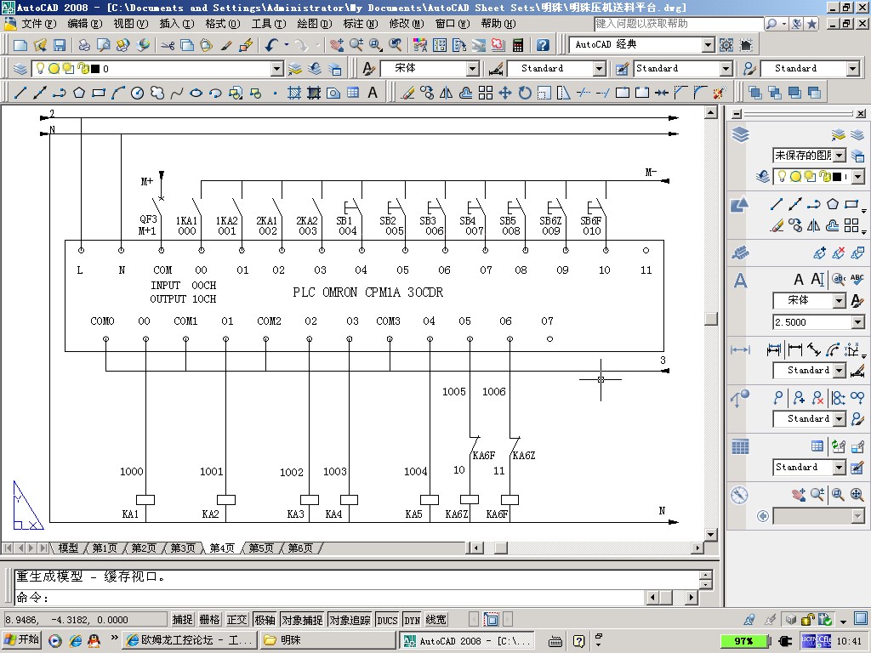Activate the Pan realtime hand tool
This screenshot has height=653, width=871.
click(337, 45)
